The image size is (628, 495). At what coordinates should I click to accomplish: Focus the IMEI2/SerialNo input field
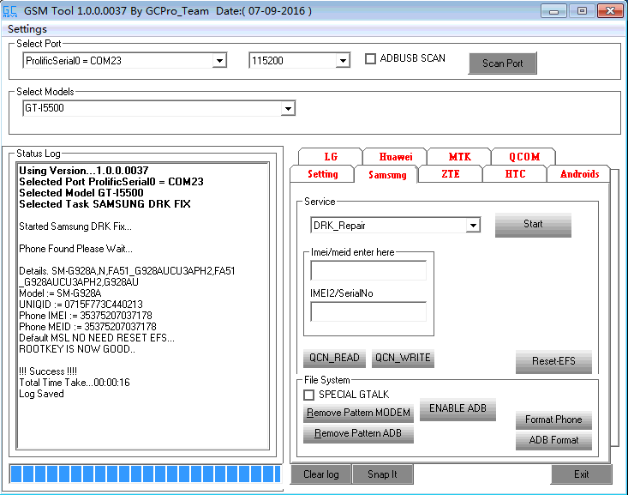click(368, 311)
